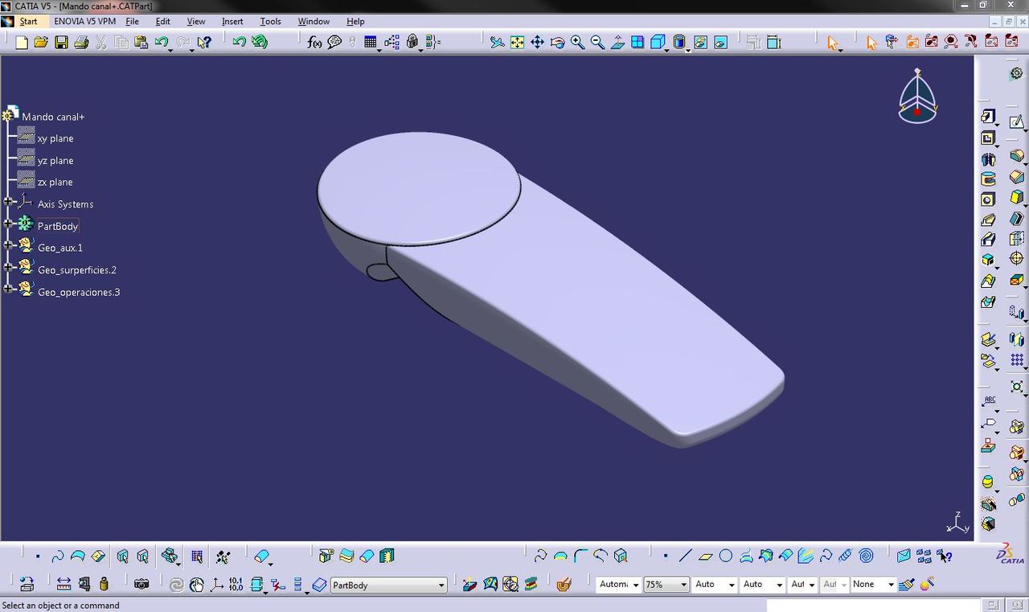Open the Start menu in the menu bar
The image size is (1029, 612).
point(28,22)
